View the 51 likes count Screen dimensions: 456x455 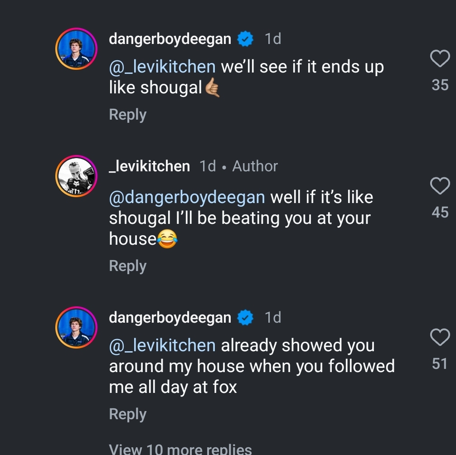click(x=440, y=363)
